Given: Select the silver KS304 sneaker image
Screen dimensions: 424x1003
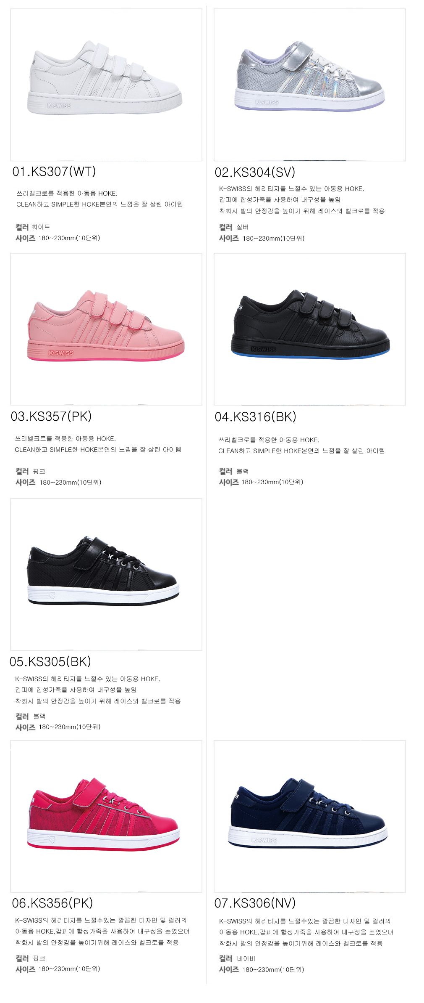Looking at the screenshot, I should tap(310, 85).
